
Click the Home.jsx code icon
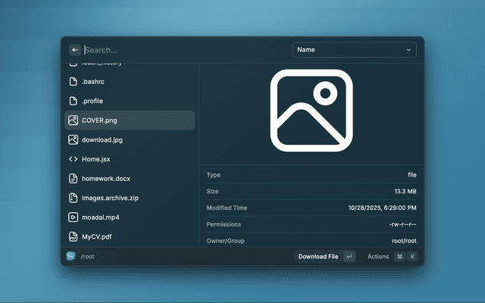[x=74, y=159]
